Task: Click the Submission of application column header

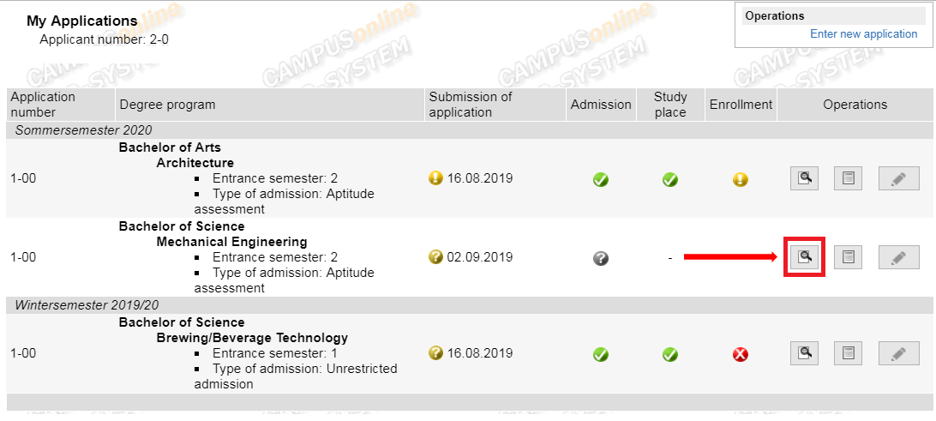Action: 471,105
